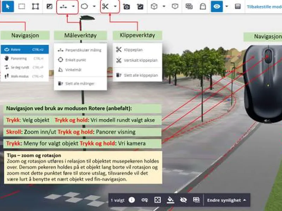The image size is (282, 211).
Task: Select the polygon area tool icon
Action: (84, 6)
